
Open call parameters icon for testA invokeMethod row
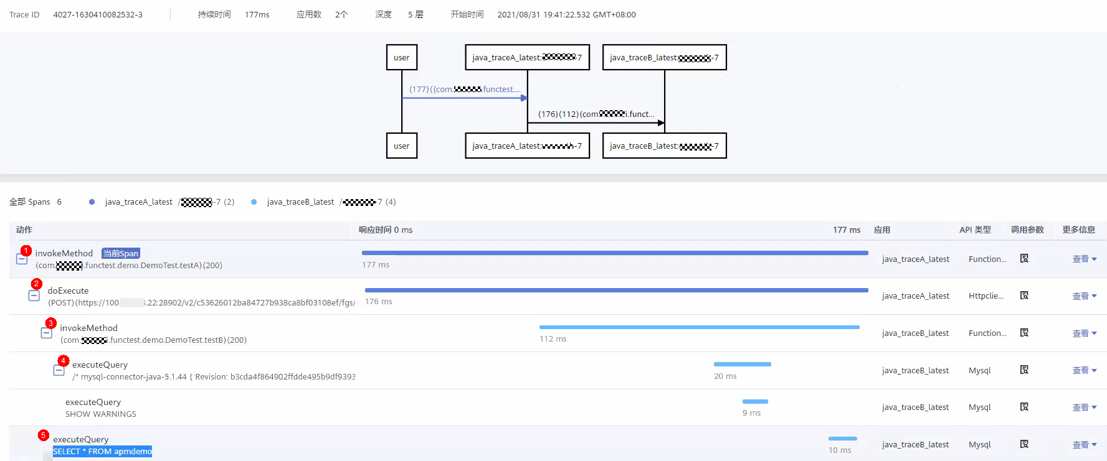[x=1024, y=259]
